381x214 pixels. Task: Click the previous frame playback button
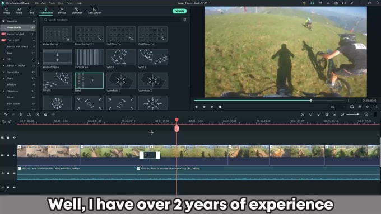click(x=196, y=107)
